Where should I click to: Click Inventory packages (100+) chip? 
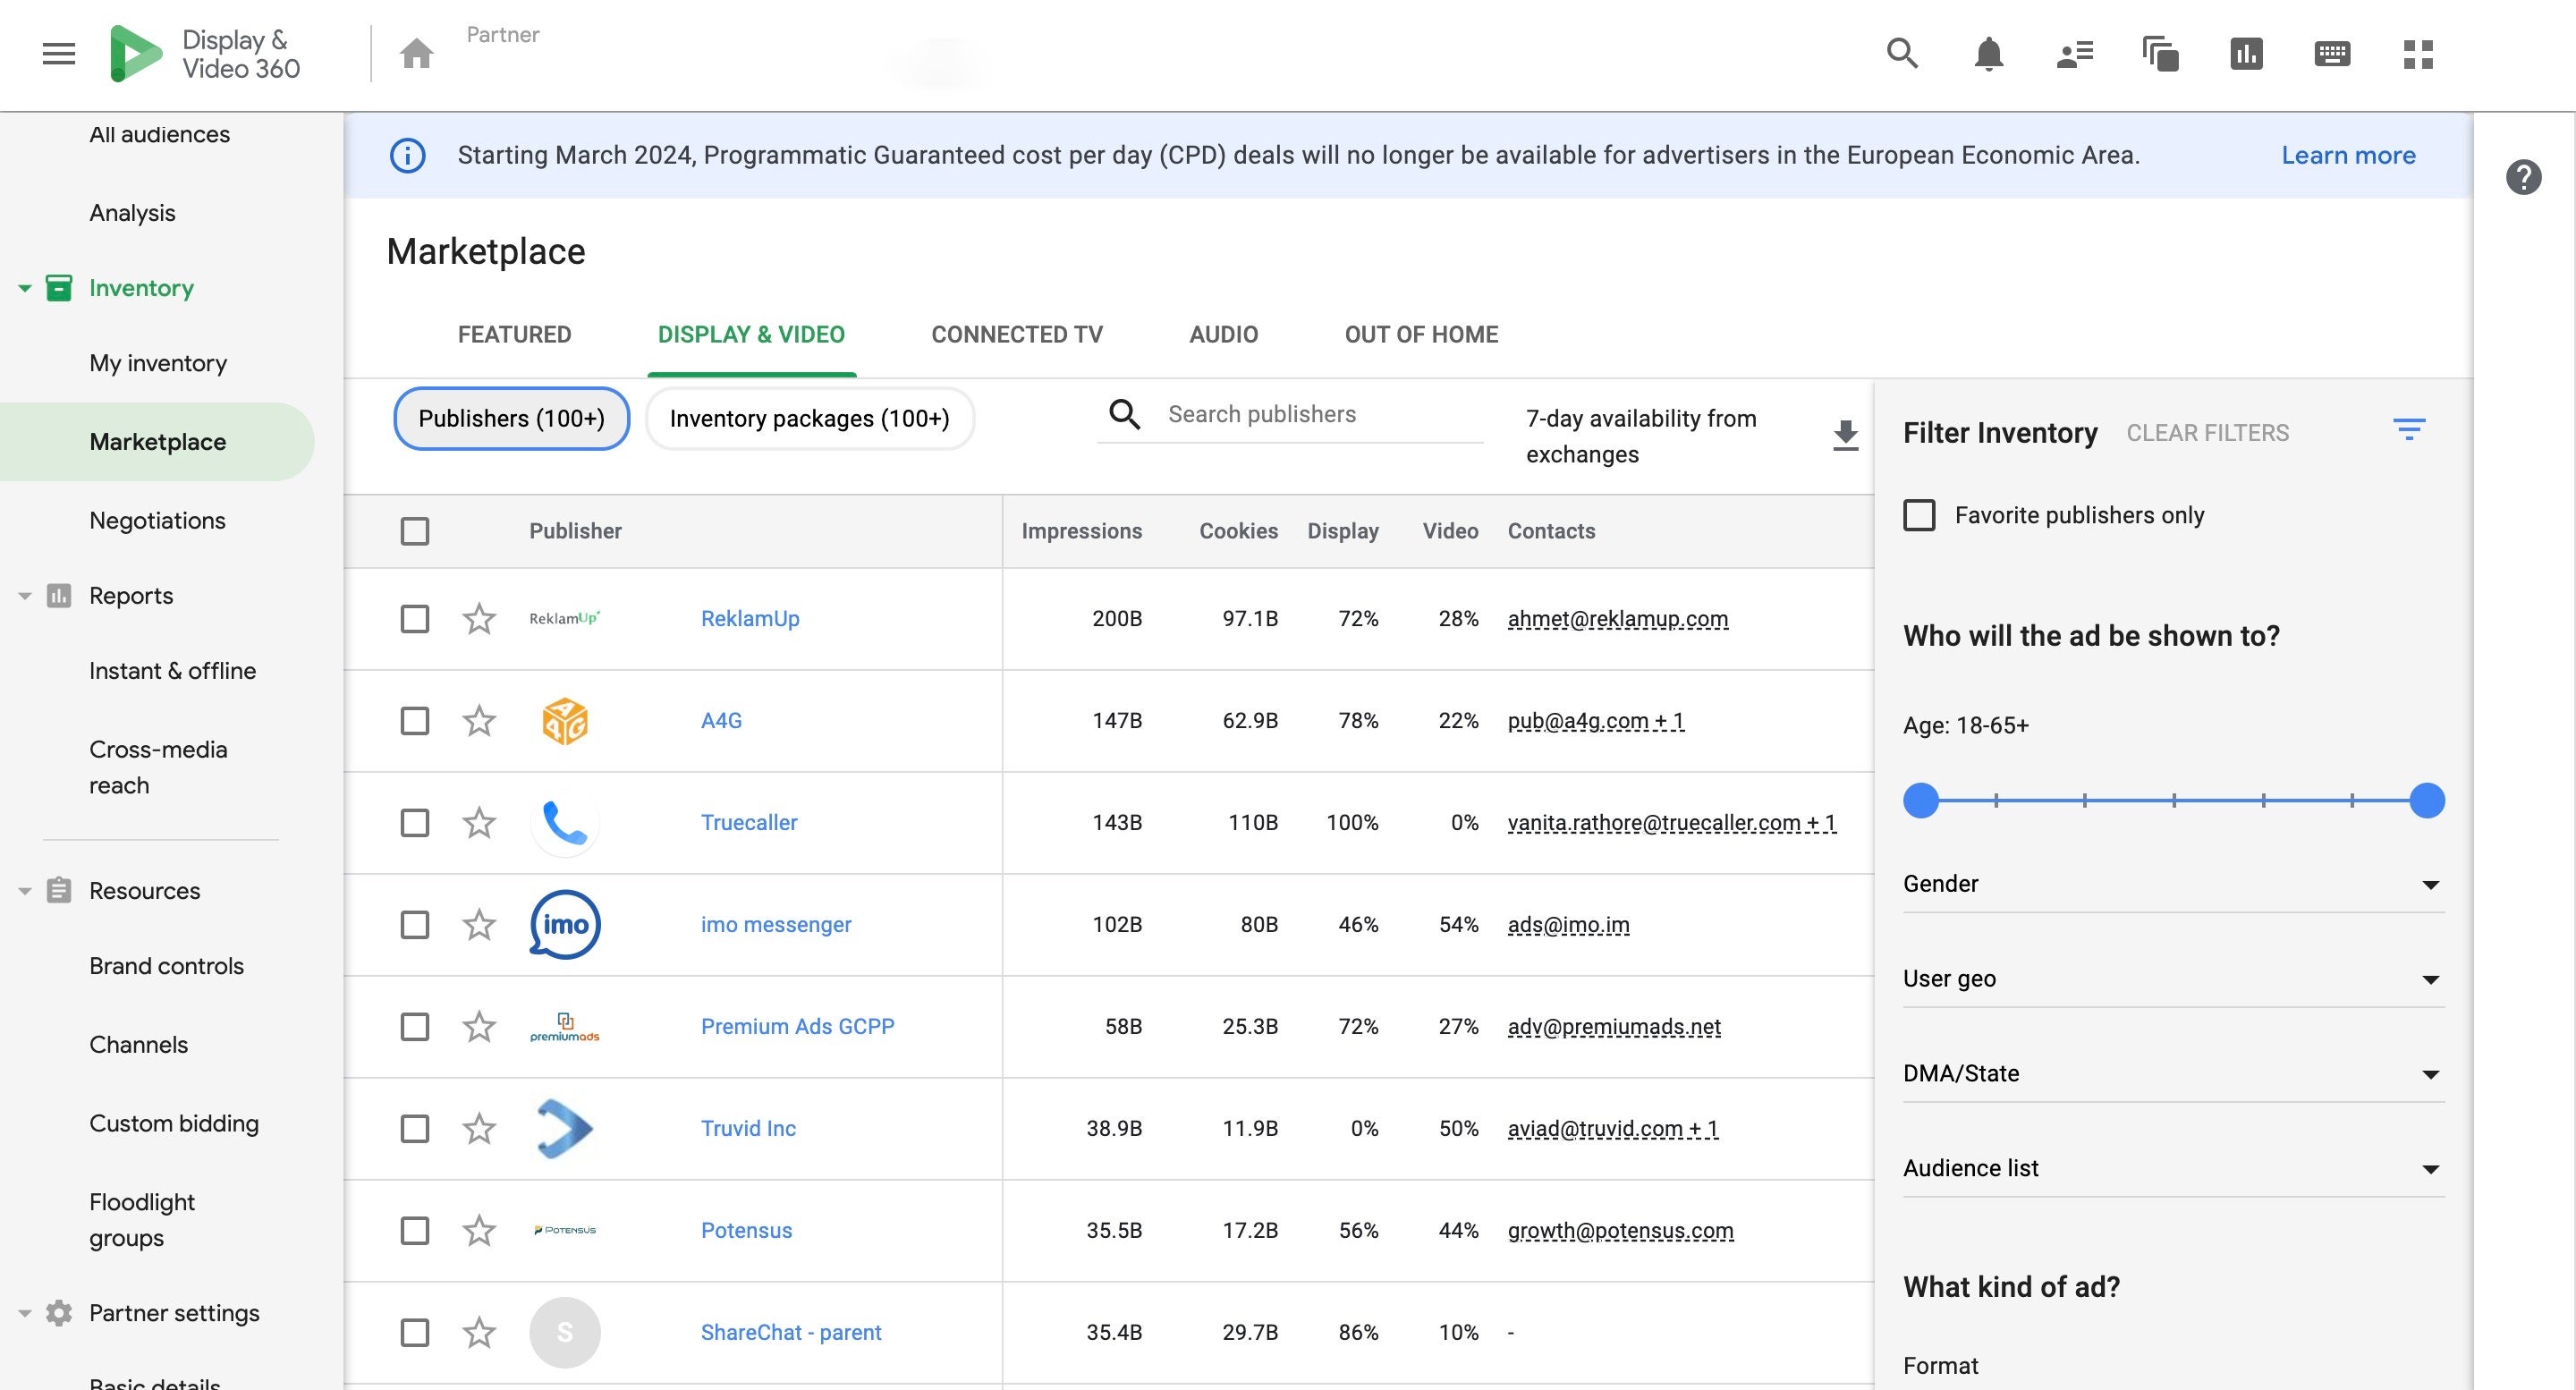coord(809,419)
